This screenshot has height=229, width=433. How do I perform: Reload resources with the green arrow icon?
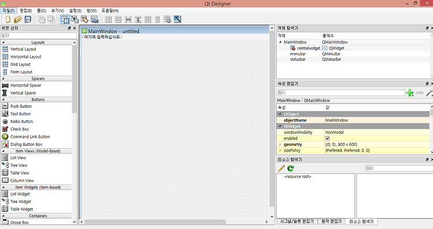pos(290,168)
